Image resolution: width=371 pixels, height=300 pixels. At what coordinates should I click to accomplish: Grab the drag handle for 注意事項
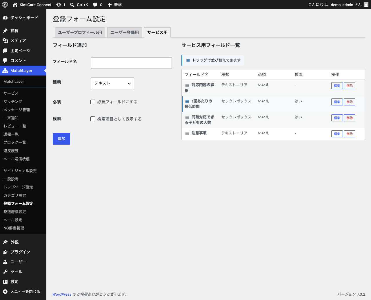coord(187,133)
